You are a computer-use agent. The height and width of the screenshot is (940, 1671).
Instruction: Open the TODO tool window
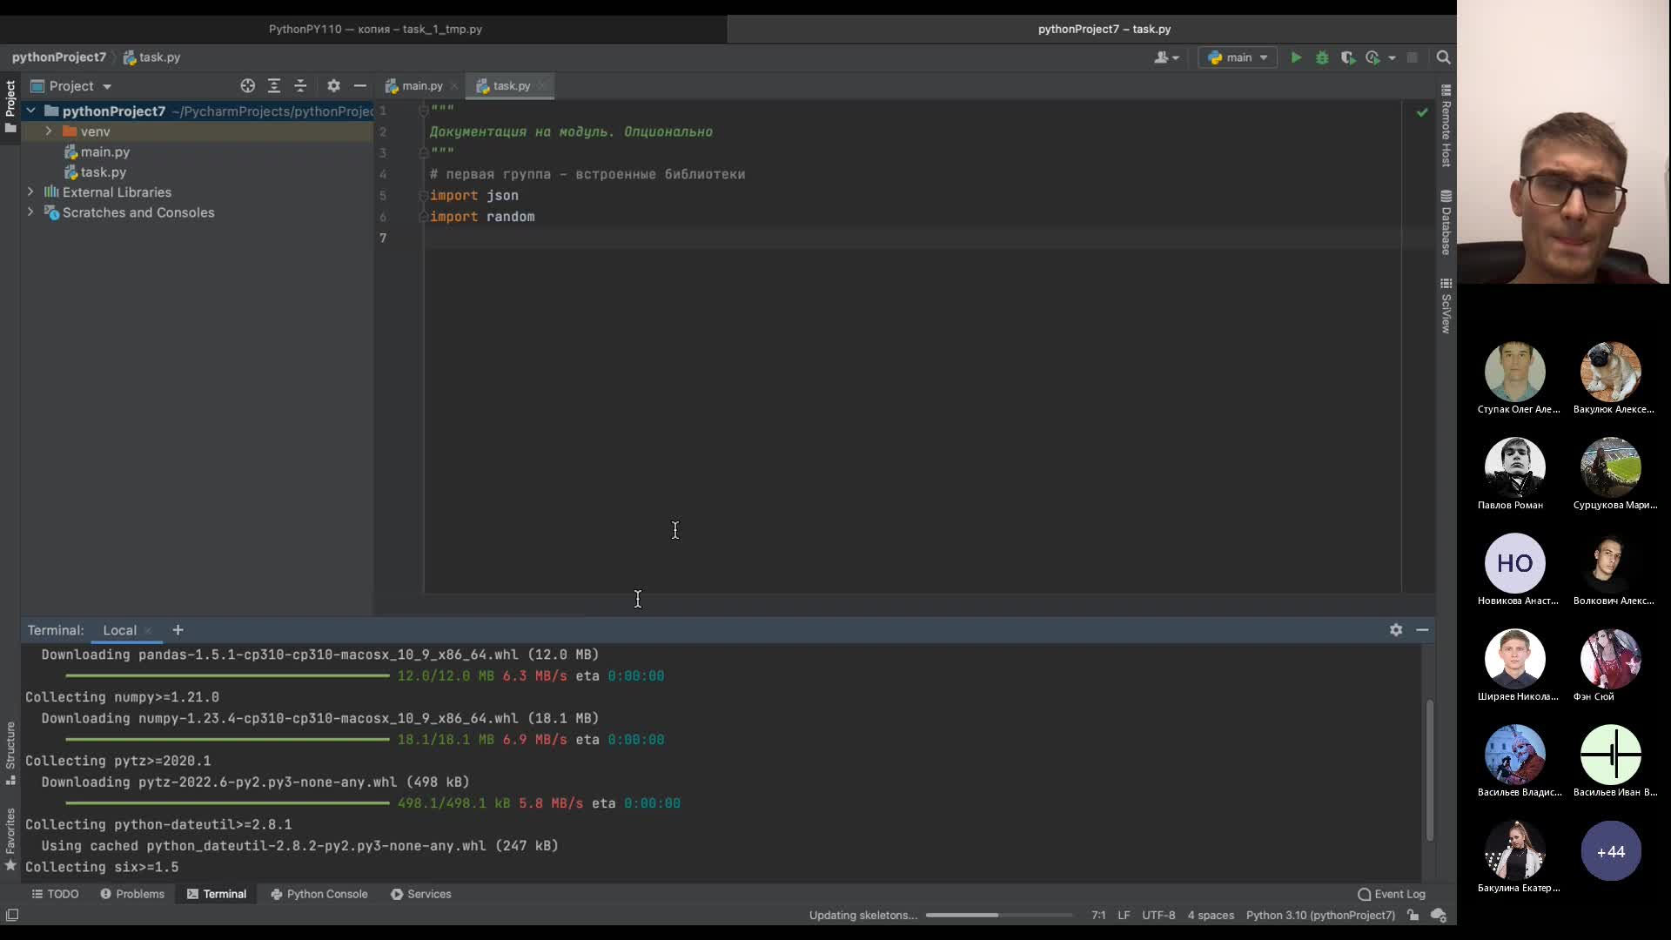(x=55, y=894)
